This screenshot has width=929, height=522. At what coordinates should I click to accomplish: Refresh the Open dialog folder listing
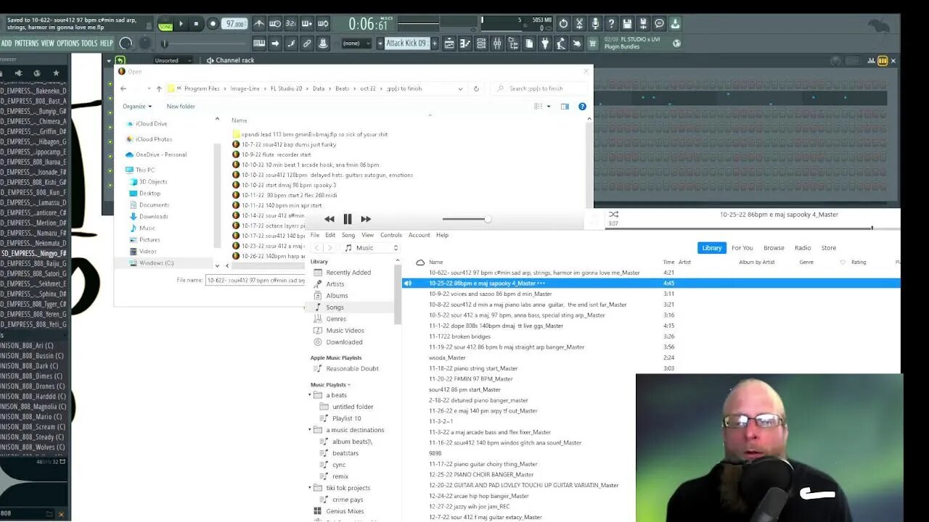476,88
